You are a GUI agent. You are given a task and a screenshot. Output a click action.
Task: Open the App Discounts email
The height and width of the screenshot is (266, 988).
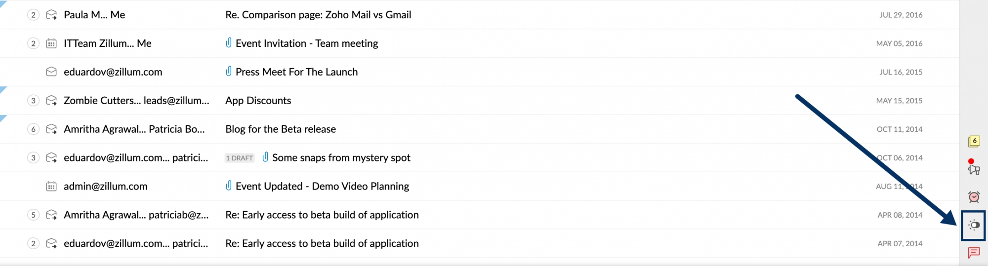(258, 101)
